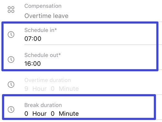Click the Break duration label
The width and height of the screenshot is (162, 122).
(x=43, y=105)
